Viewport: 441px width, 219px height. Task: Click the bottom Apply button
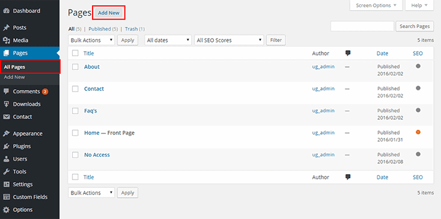coord(127,193)
